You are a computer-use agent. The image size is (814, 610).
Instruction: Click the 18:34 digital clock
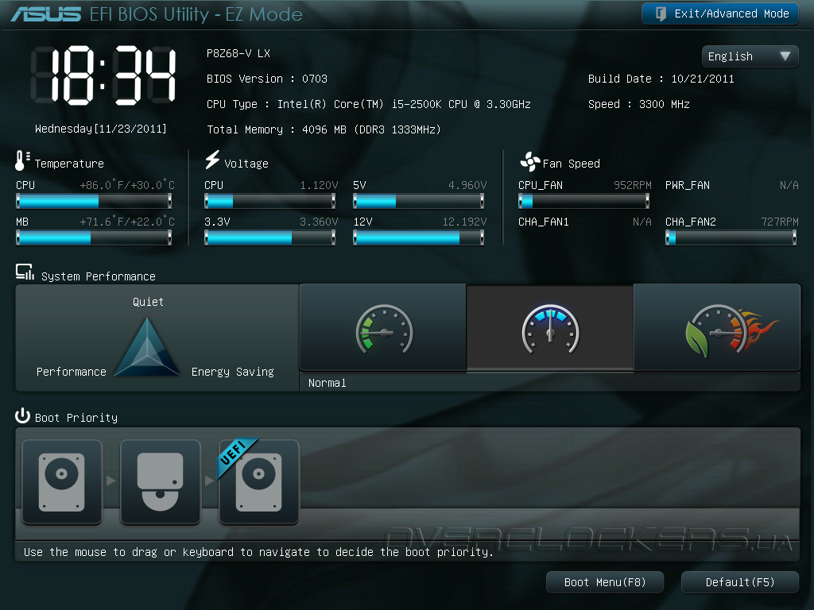click(104, 75)
